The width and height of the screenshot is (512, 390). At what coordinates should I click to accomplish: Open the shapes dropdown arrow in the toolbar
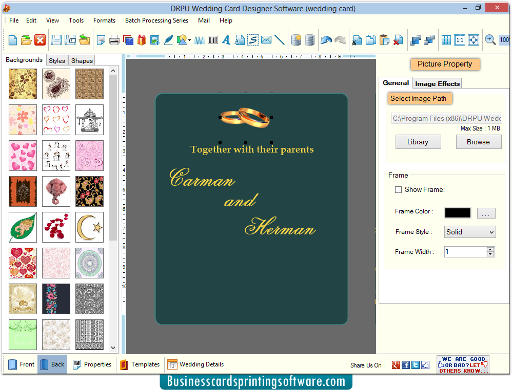189,40
